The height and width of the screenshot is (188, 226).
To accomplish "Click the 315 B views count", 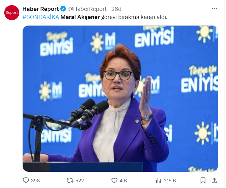I will [169, 181].
